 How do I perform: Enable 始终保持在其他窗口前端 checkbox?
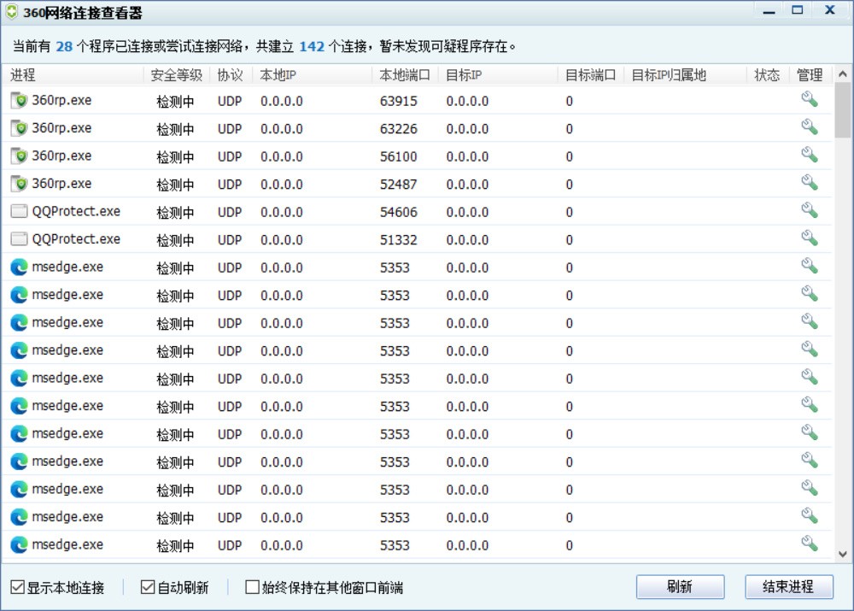coord(252,587)
